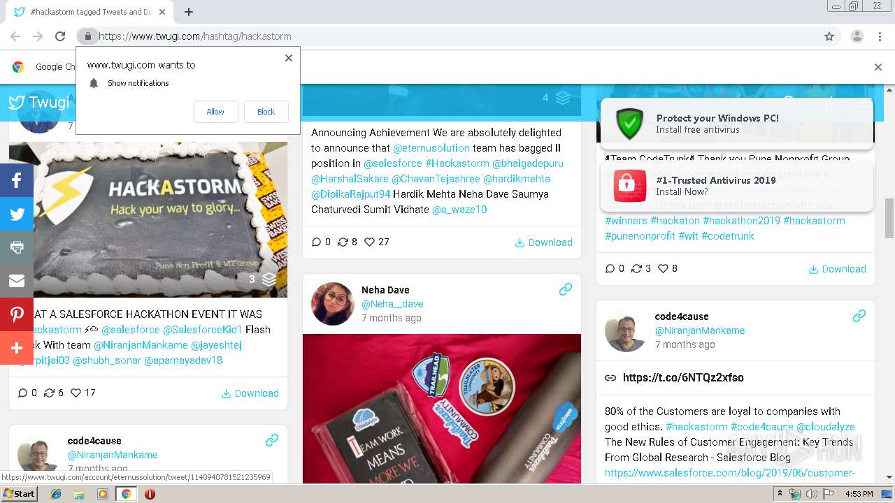Bookmark this page with star icon
The image size is (895, 503).
click(x=829, y=36)
